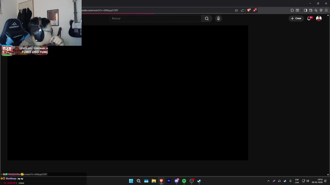The image size is (330, 185).
Task: Click the share page icon in address bar
Action: click(x=242, y=10)
